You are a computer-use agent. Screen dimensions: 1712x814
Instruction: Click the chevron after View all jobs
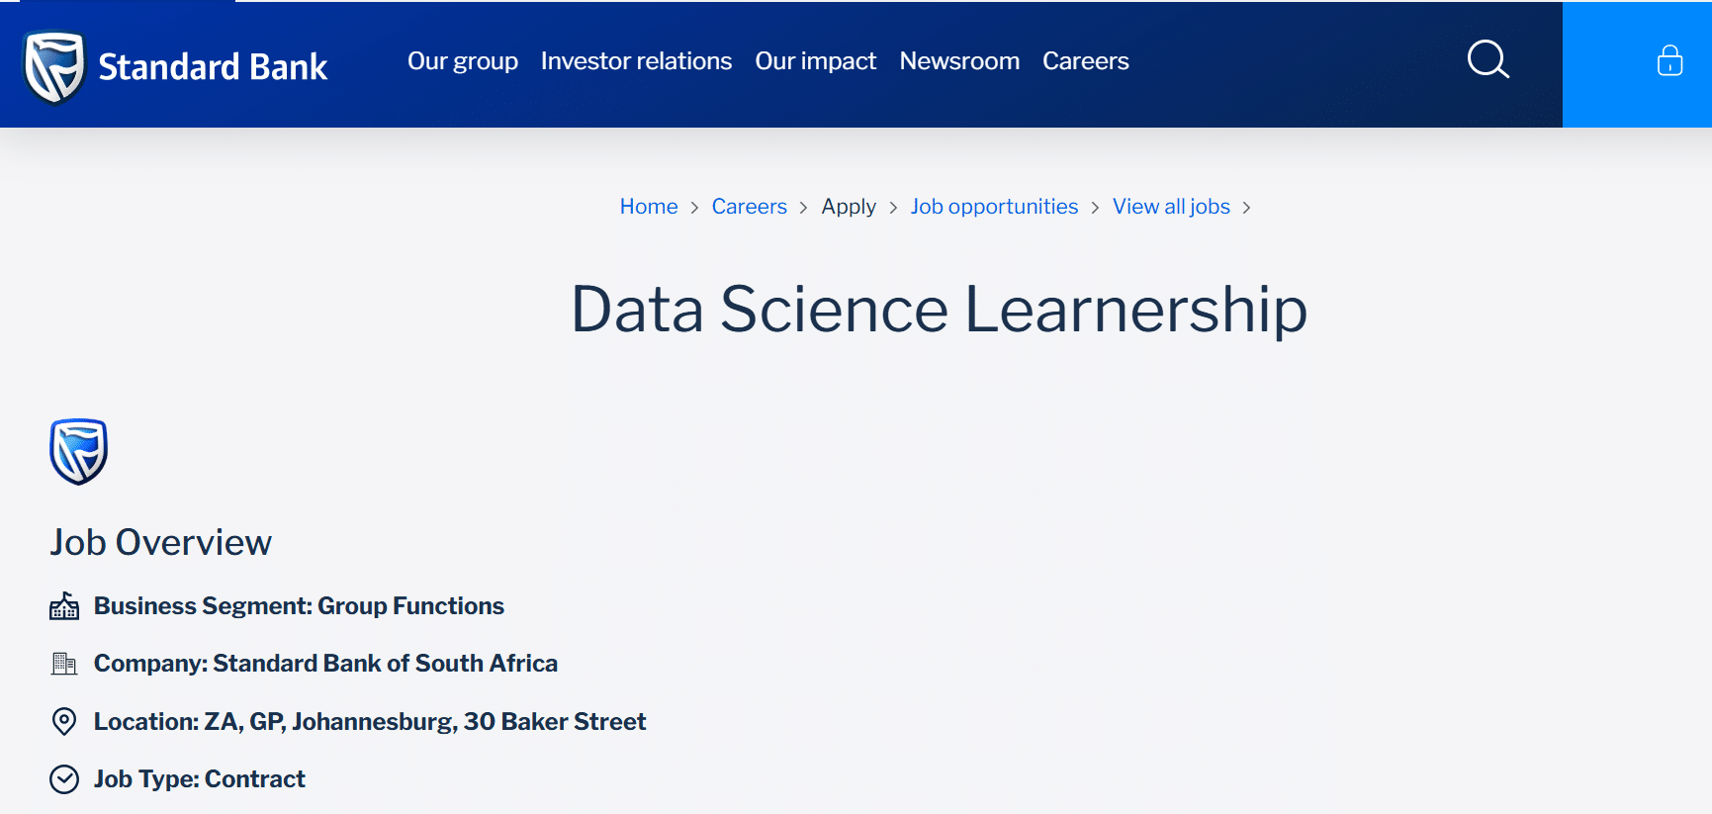[x=1246, y=208]
